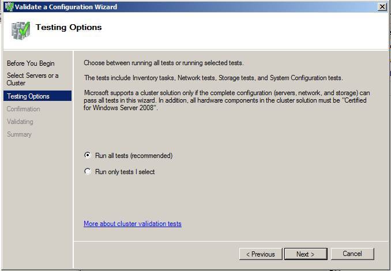The height and width of the screenshot is (271, 391).
Task: Click the "Testing Options" page heading
Action: [x=69, y=27]
